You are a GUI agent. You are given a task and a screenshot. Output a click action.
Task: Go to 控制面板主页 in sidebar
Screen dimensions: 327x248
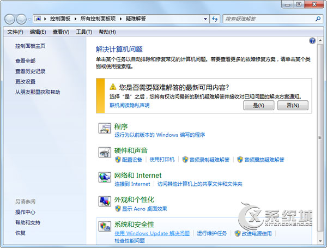(30, 46)
